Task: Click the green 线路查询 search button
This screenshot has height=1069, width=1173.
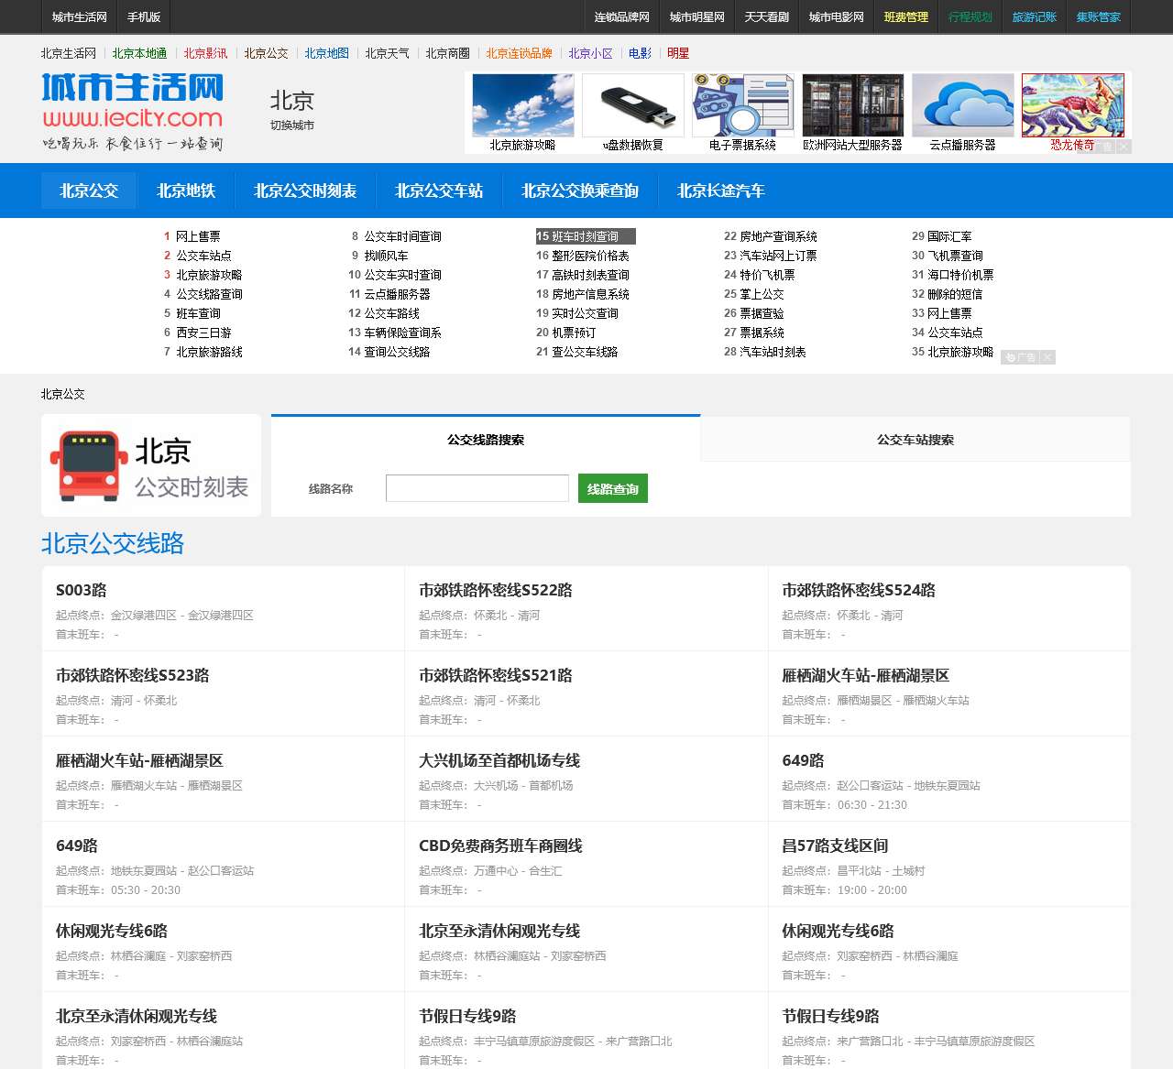Action: [x=612, y=488]
